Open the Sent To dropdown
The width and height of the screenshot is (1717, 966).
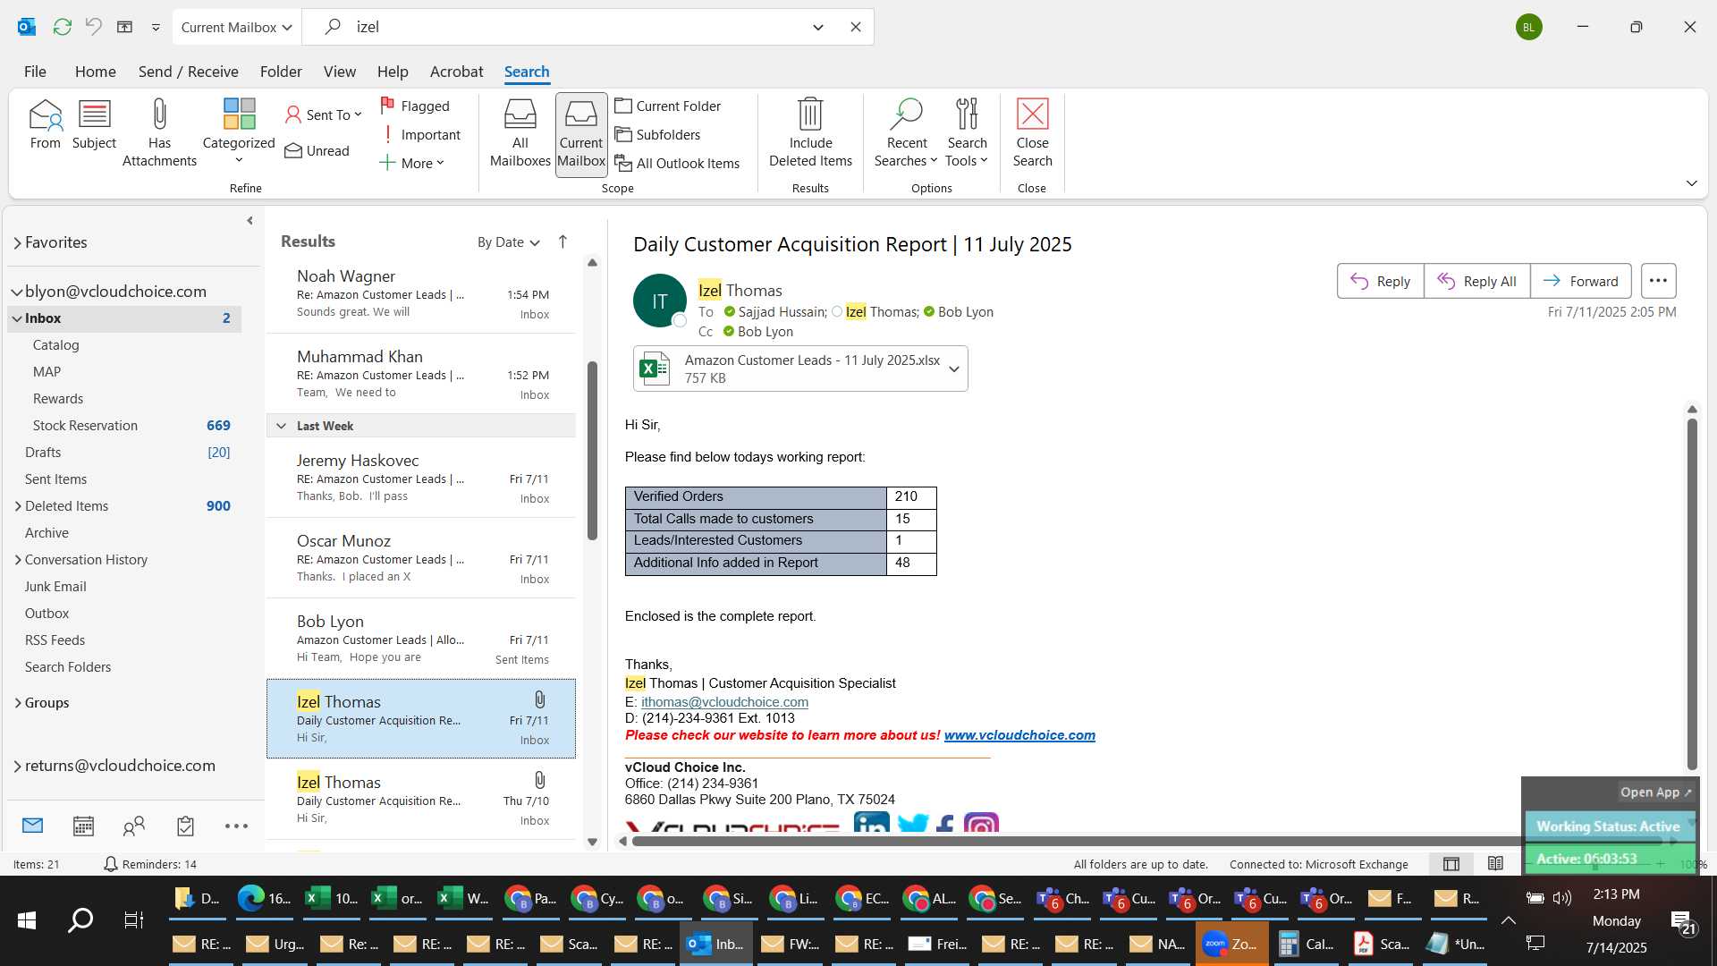tap(324, 114)
